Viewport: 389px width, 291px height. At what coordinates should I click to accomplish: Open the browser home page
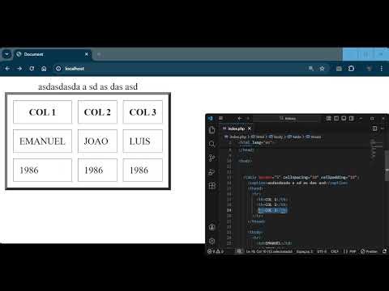click(44, 69)
